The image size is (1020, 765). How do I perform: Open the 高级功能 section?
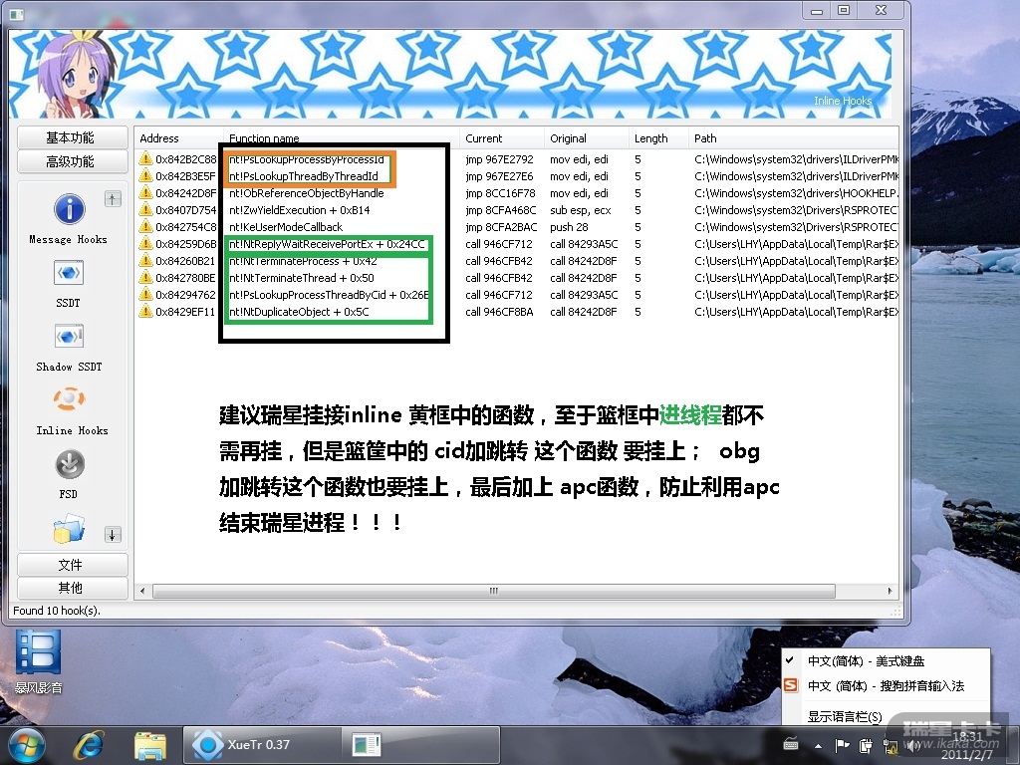[x=72, y=161]
